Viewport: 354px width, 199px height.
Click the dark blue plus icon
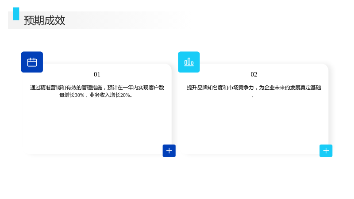coord(169,151)
